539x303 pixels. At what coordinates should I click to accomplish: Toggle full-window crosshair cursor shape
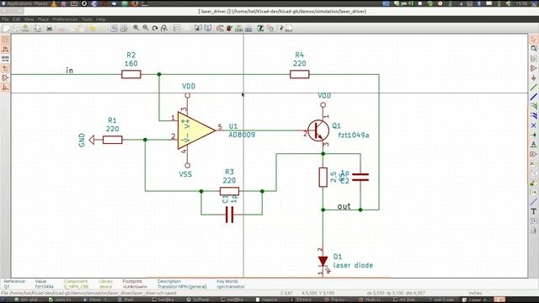coord(5,68)
